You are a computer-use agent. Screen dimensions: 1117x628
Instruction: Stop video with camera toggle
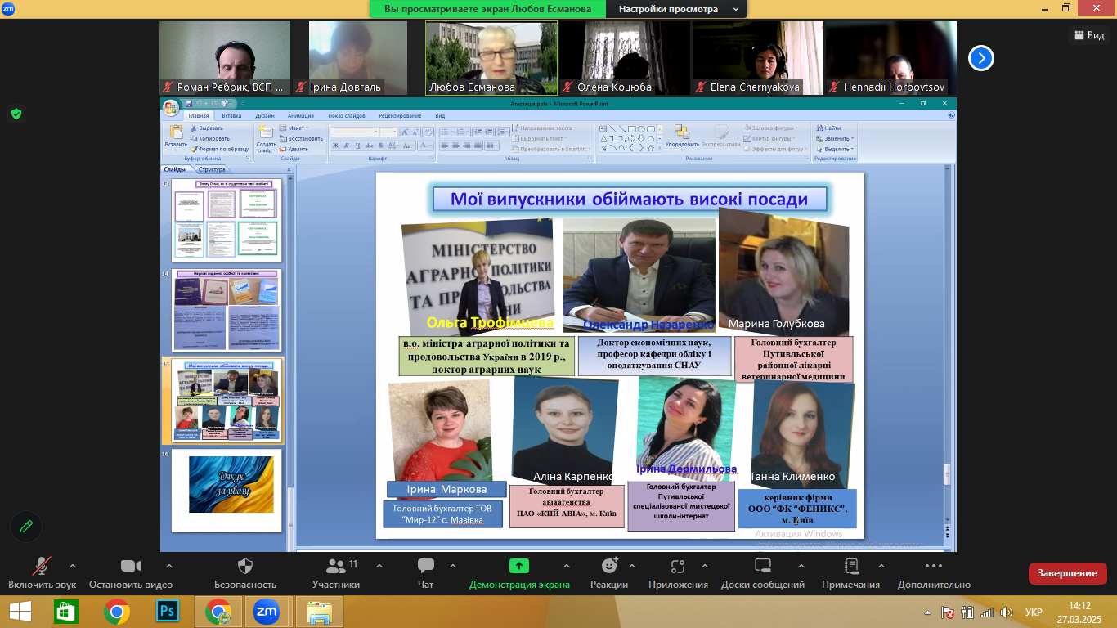pyautogui.click(x=131, y=566)
